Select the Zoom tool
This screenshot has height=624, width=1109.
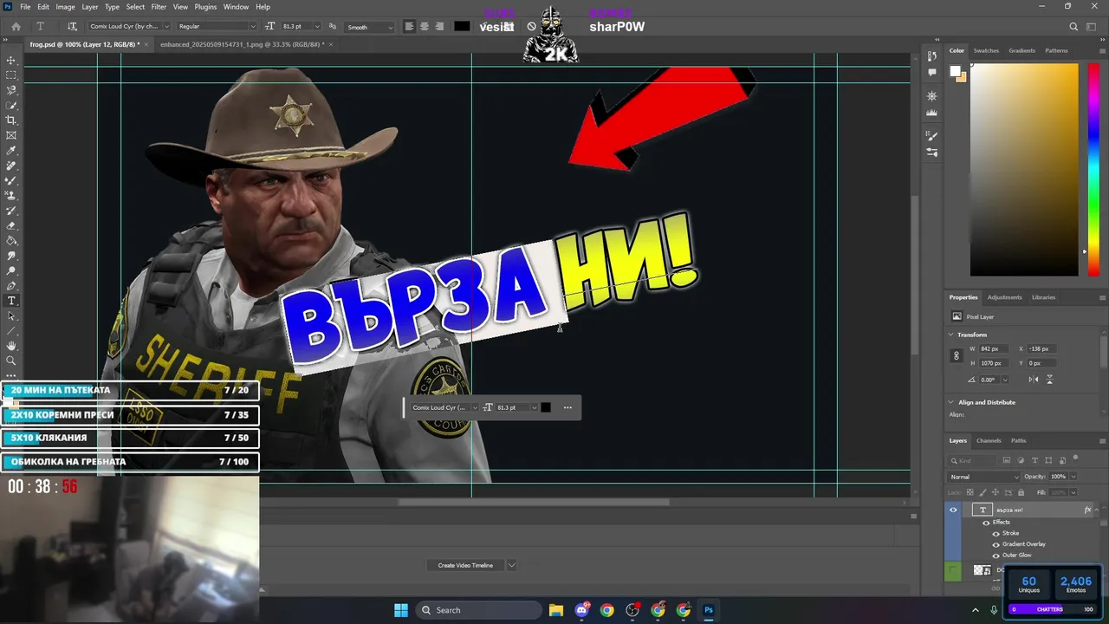(x=11, y=361)
